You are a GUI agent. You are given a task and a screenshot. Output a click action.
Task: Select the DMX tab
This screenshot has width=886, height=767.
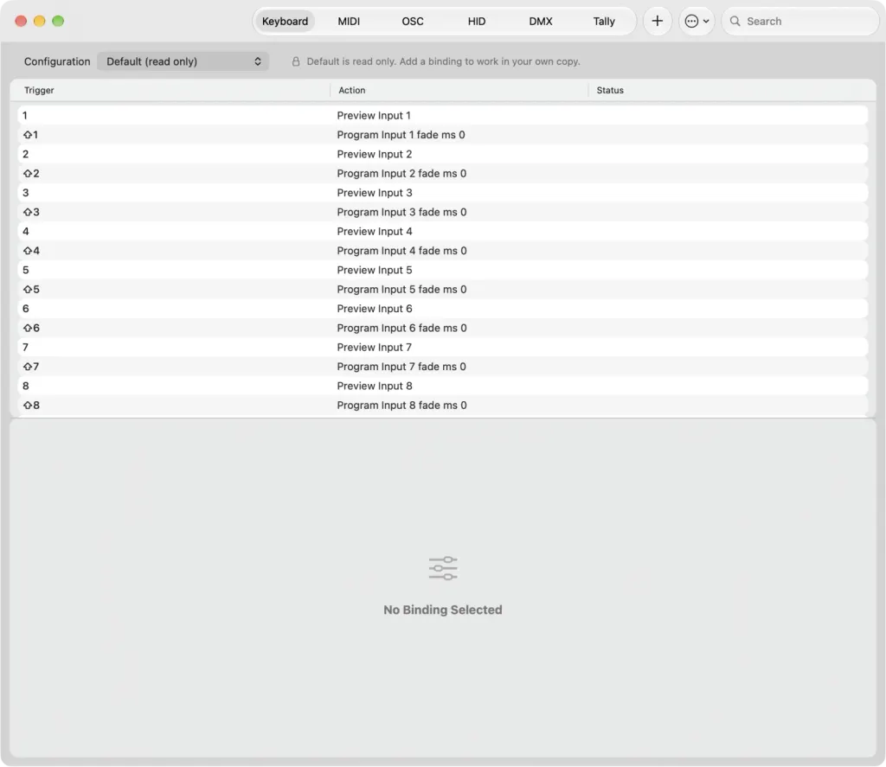(x=540, y=22)
